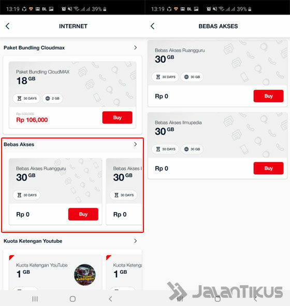Tap 30 DAYS badge on CloudMAX card
Viewport: 290px width, 306px height.
click(26, 99)
